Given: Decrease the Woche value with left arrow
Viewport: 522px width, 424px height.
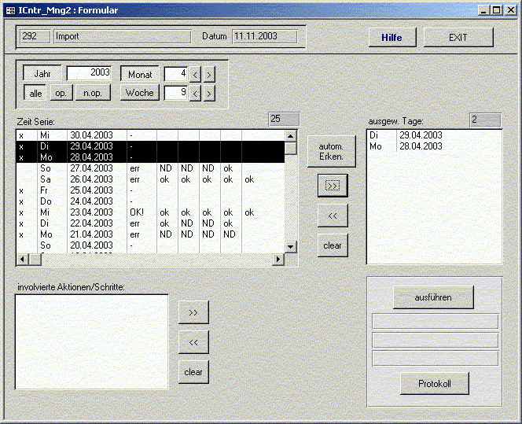Looking at the screenshot, I should click(x=196, y=94).
